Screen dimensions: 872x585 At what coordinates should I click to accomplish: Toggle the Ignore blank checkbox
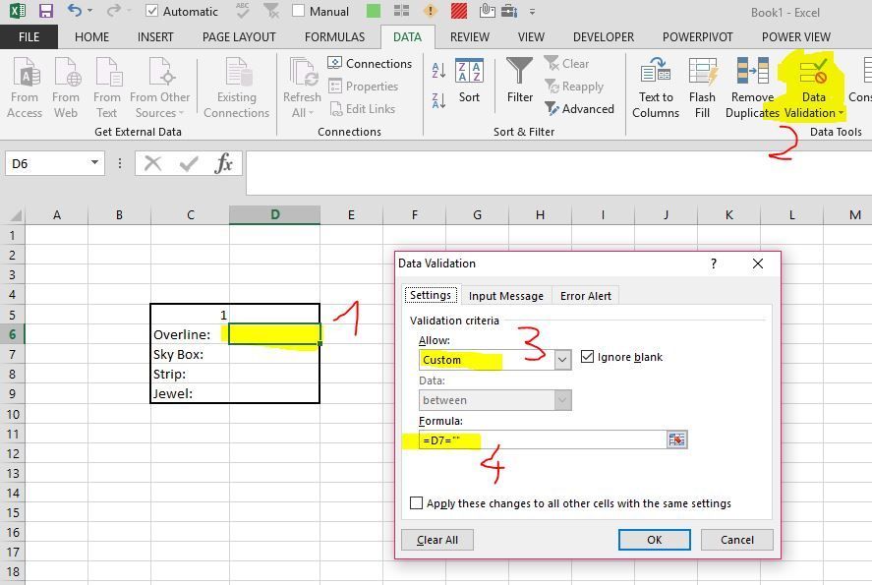[x=588, y=357]
